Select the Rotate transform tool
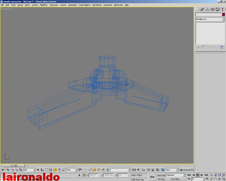Image resolution: width=226 pixels, height=181 pixels. 60,170
